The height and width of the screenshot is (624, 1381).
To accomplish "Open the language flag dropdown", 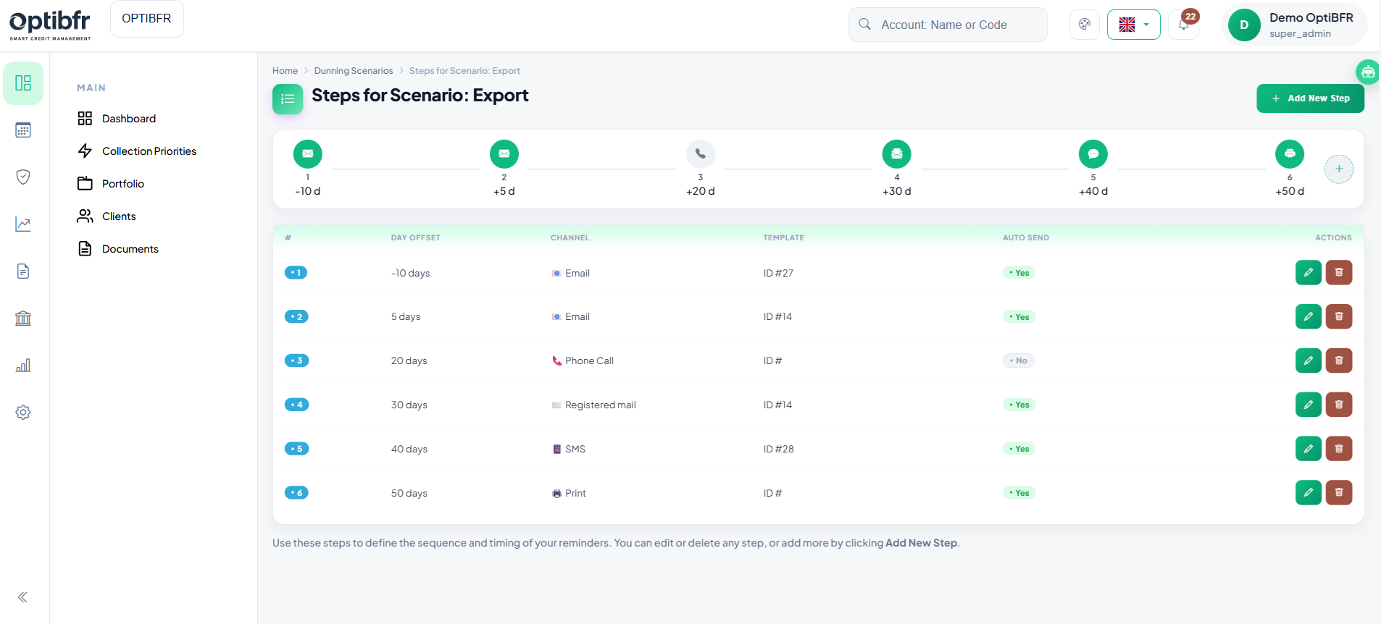I will [1133, 25].
